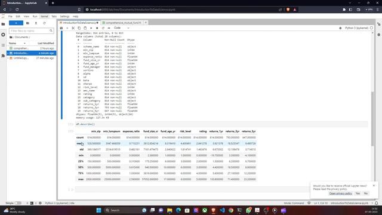Click the returns_5yr column header
The width and height of the screenshot is (382, 215).
(248, 131)
